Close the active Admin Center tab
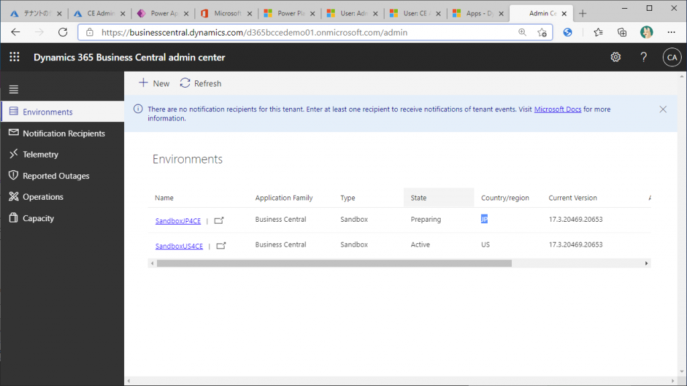The height and width of the screenshot is (386, 687). tap(564, 13)
